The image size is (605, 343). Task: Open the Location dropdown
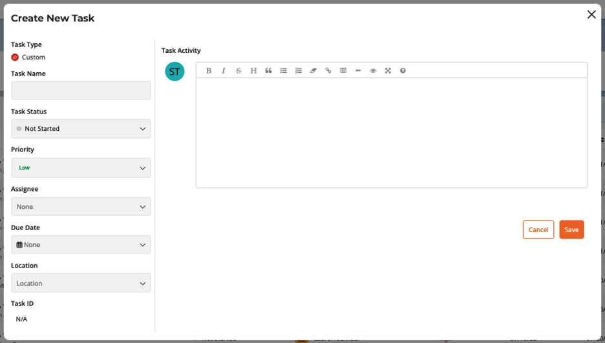click(x=81, y=283)
